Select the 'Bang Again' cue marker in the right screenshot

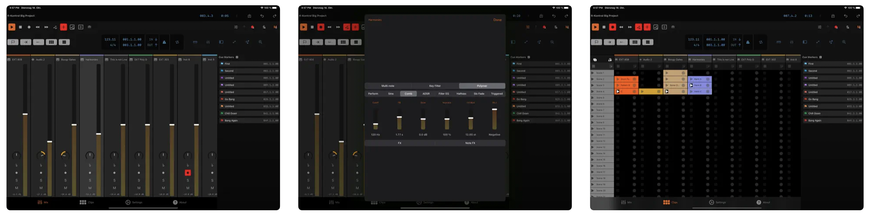833,120
